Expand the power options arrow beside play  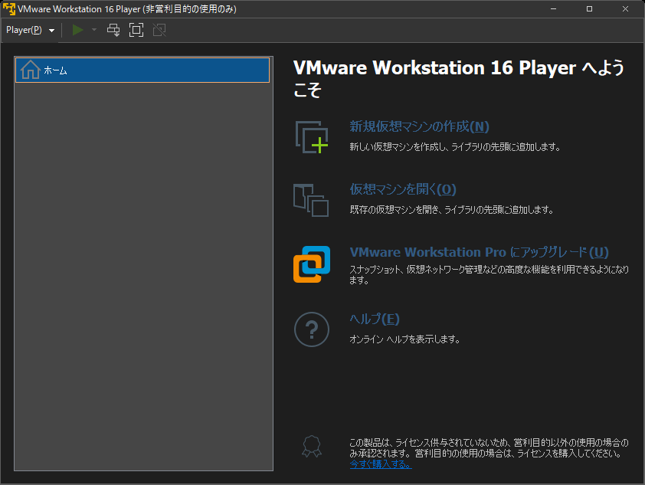coord(94,30)
